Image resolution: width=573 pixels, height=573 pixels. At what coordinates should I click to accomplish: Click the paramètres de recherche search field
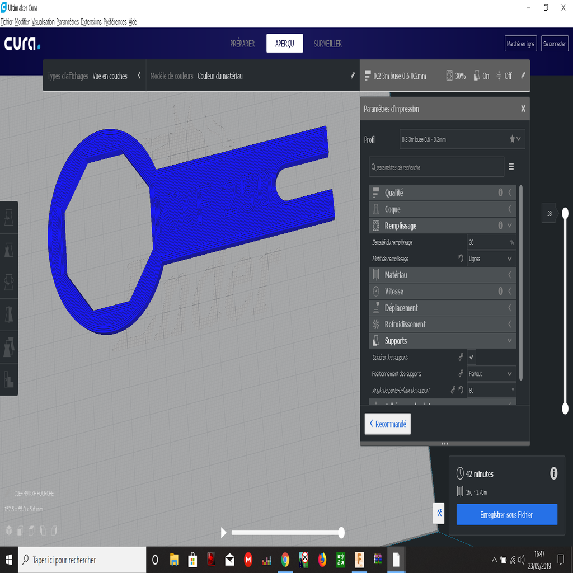coord(436,166)
